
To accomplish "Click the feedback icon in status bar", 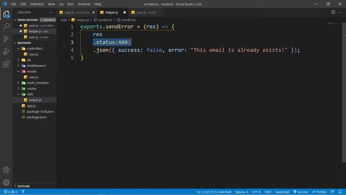I will (332, 192).
